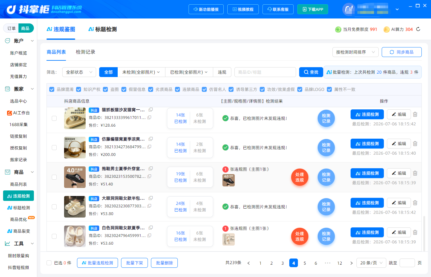431x277 pixels.
Task: Copy product ID of 仿藤编猫窝 row
Action: [149, 147]
